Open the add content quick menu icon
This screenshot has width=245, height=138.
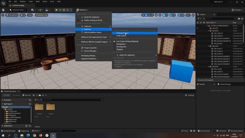point(33,10)
